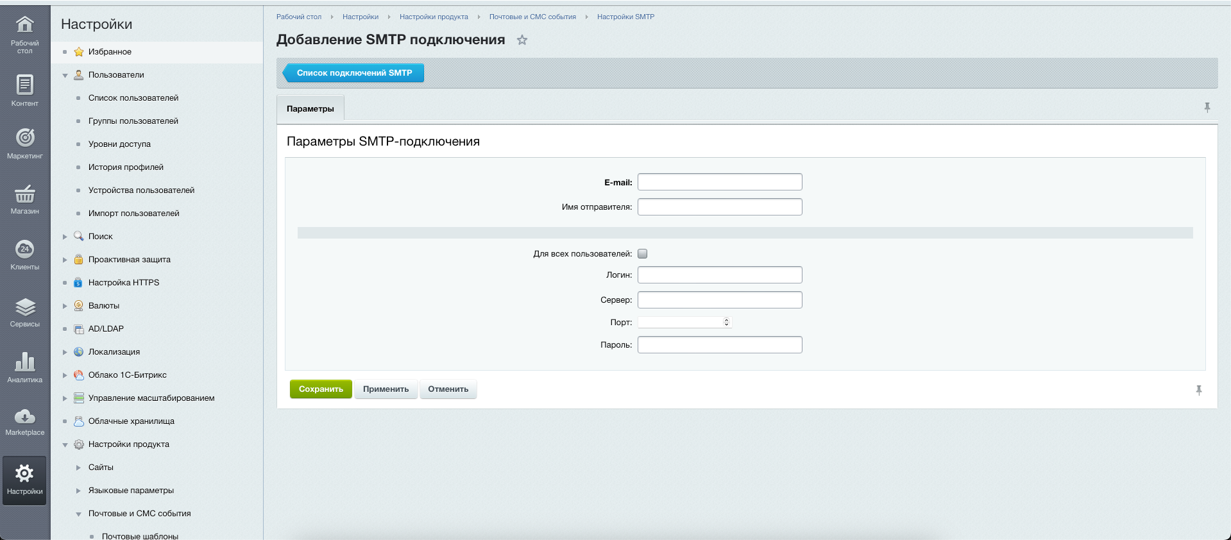Image resolution: width=1231 pixels, height=540 pixels.
Task: Follow the Рабочий стол breadcrumb link
Action: coord(299,17)
